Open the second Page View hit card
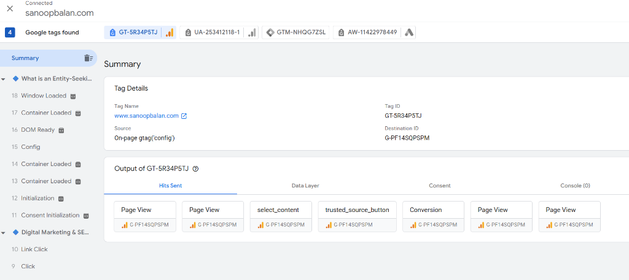This screenshot has height=280, width=629. 213,216
